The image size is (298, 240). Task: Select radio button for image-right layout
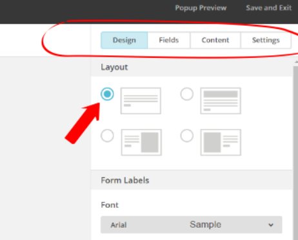coord(107,136)
